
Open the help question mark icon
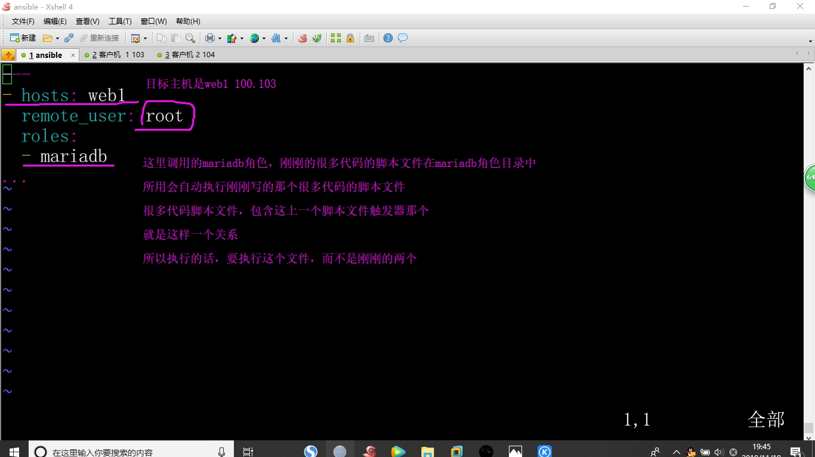click(388, 38)
